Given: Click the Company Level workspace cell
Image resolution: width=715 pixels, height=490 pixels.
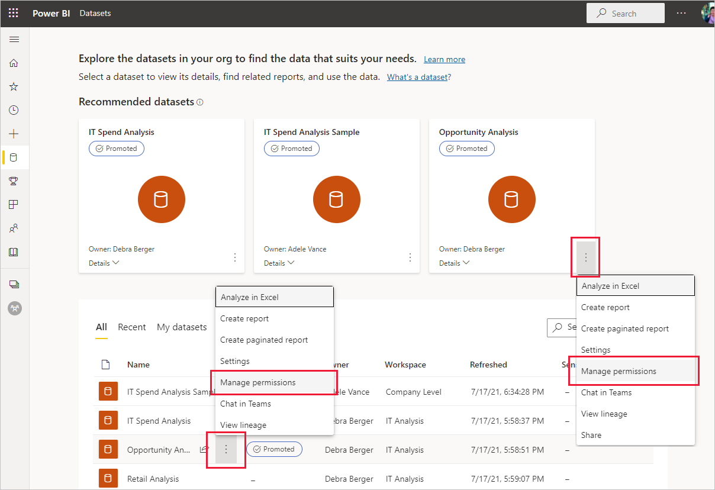Looking at the screenshot, I should coord(414,392).
